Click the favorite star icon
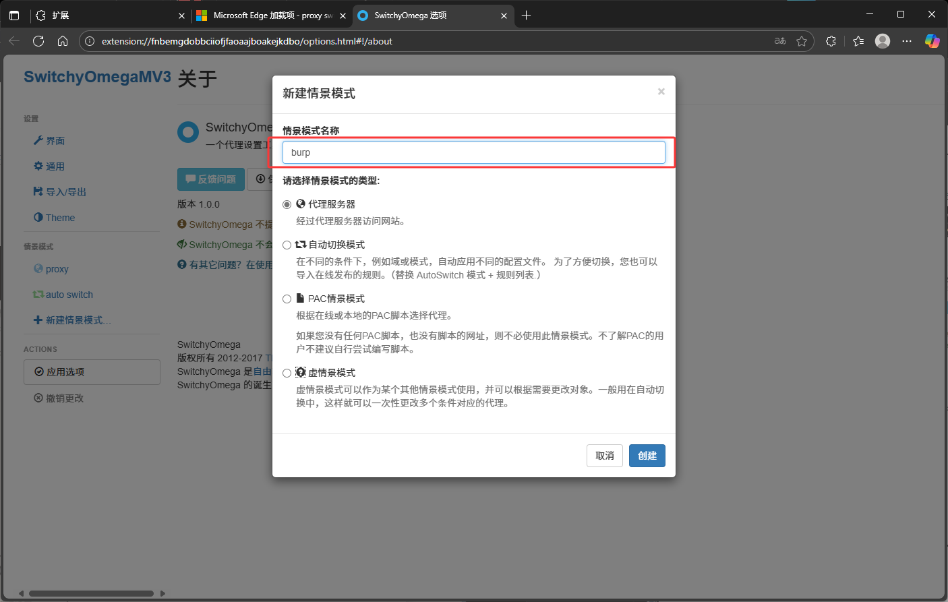The image size is (948, 602). pyautogui.click(x=802, y=41)
